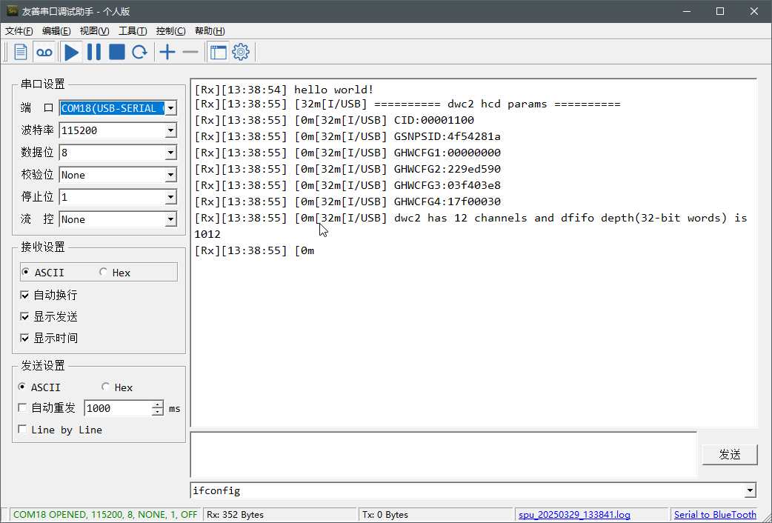Expand the 校验位 parity dropdown
Image resolution: width=772 pixels, height=523 pixels.
(x=170, y=175)
